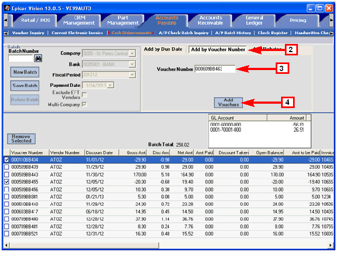
Task: Sort by Open Balance column header
Action: 266,153
